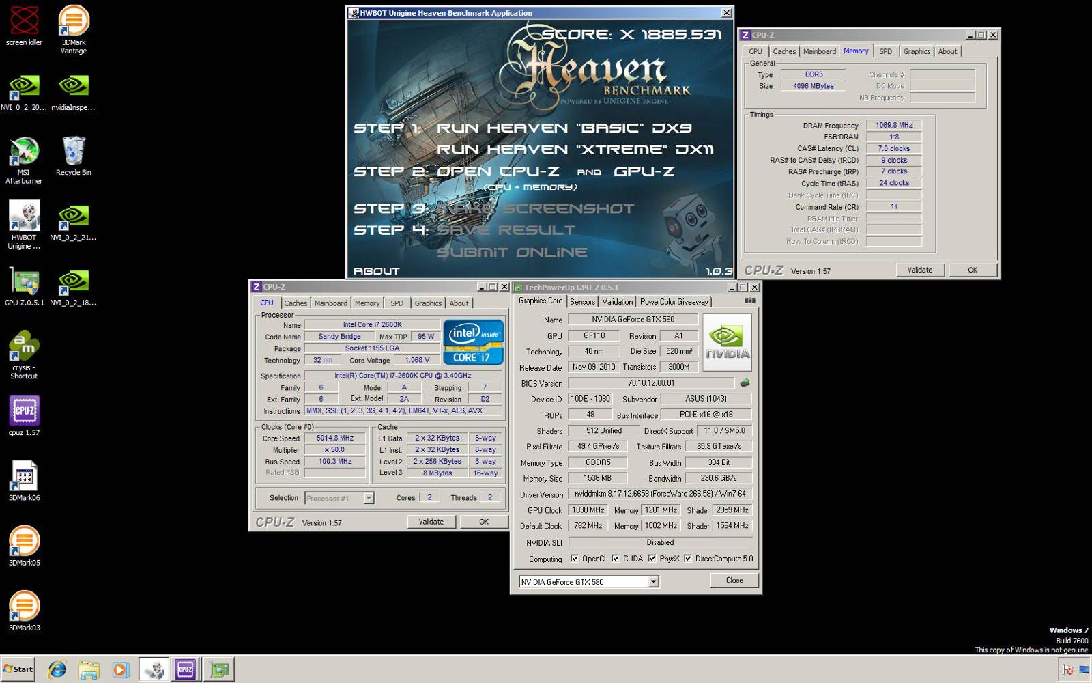Click Open CPU-Z in the Heaven app
This screenshot has width=1092, height=683.
click(498, 171)
